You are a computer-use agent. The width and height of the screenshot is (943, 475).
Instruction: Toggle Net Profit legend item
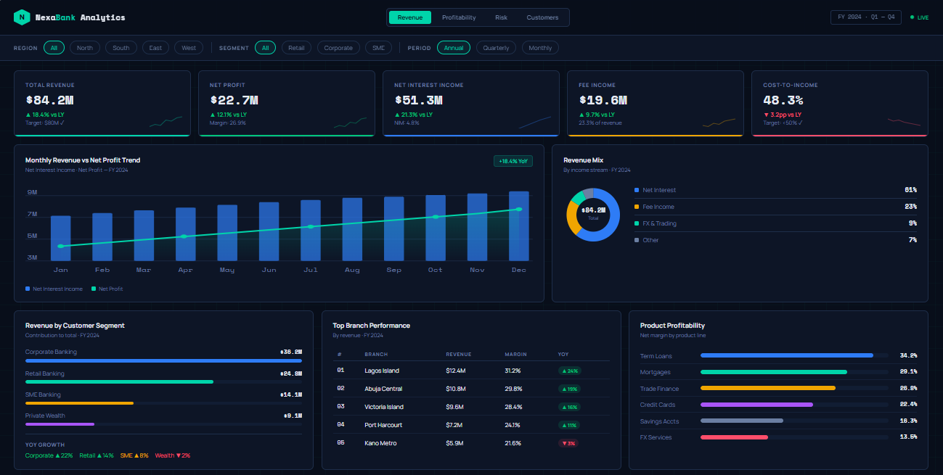107,289
